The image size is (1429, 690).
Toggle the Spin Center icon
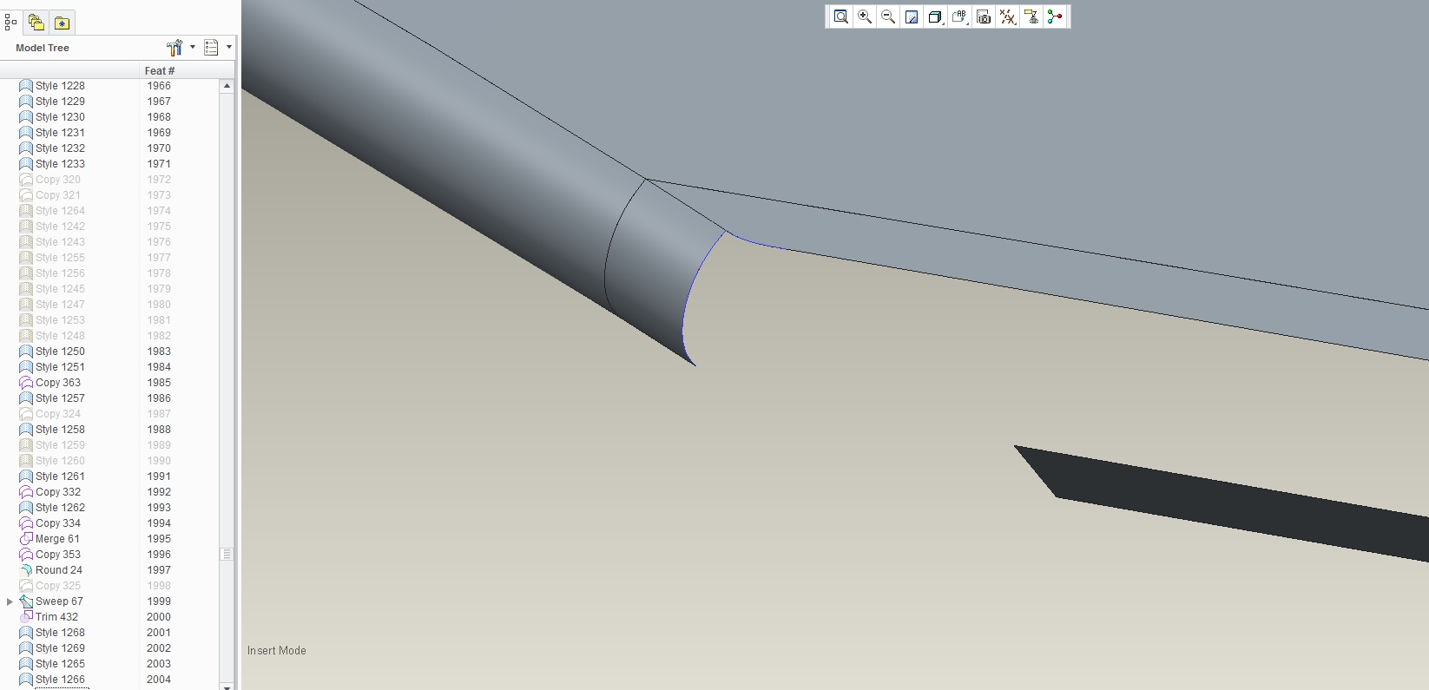point(1055,16)
